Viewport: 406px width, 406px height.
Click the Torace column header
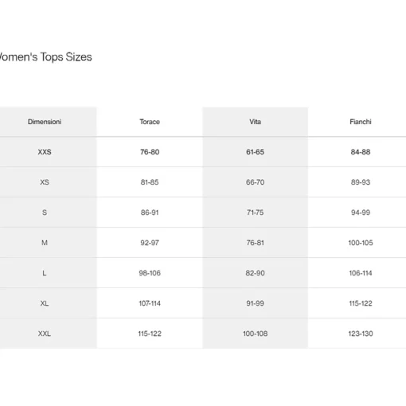tap(150, 122)
